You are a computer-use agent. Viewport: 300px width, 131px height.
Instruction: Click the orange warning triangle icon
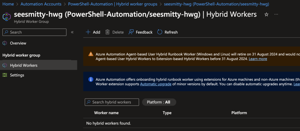tap(91, 54)
